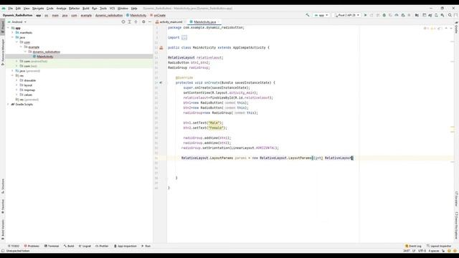Open the Tools menu
This screenshot has width=459, height=258.
click(103, 8)
